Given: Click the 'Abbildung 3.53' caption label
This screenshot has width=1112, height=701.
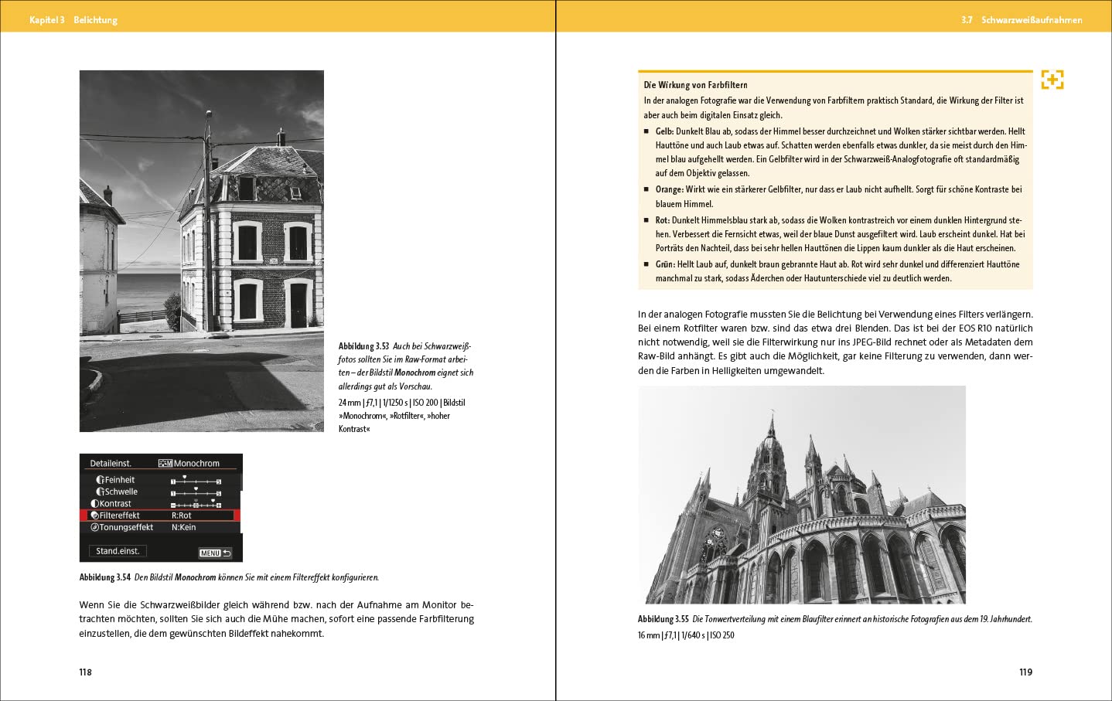Looking at the screenshot, I should click(363, 346).
